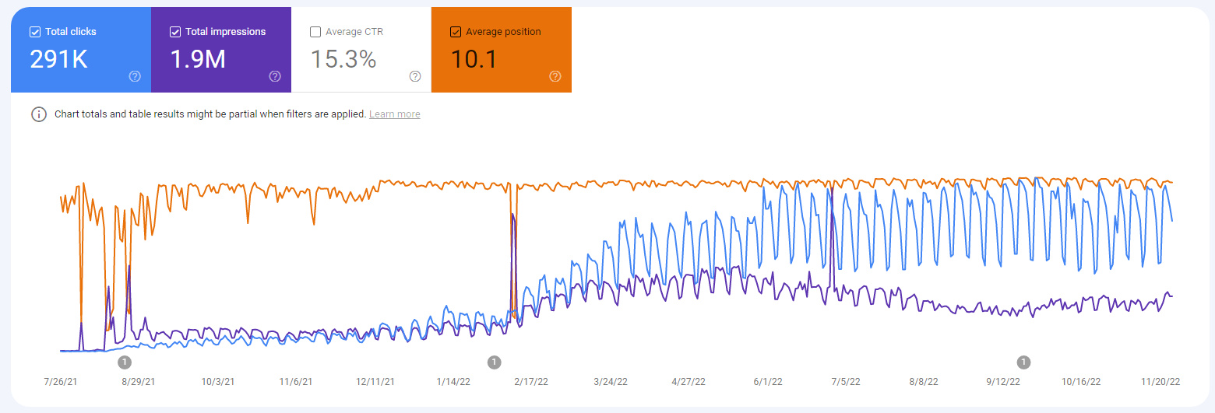Click the 1.9M total impressions value
This screenshot has width=1215, height=413.
coord(198,59)
